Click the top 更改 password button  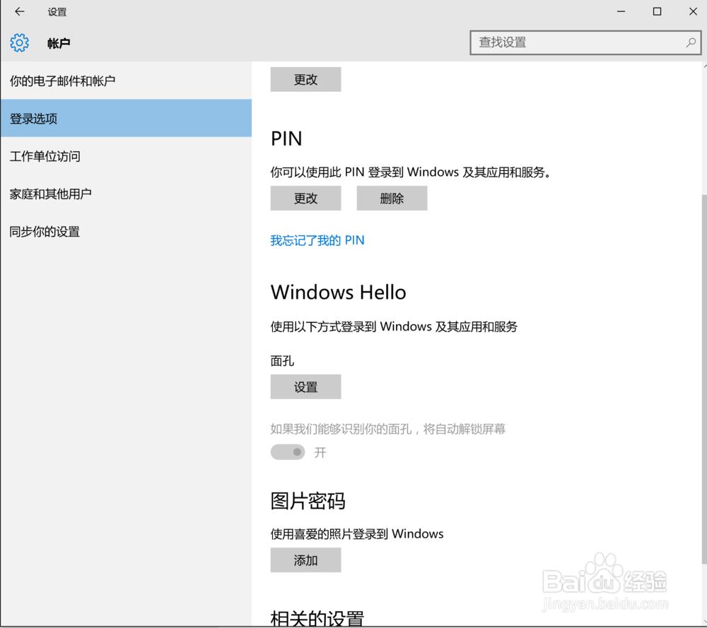pos(305,79)
